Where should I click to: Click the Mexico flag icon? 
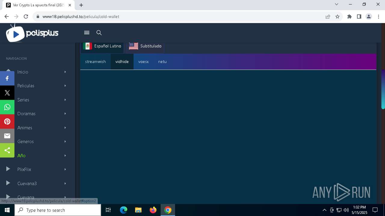(x=88, y=46)
